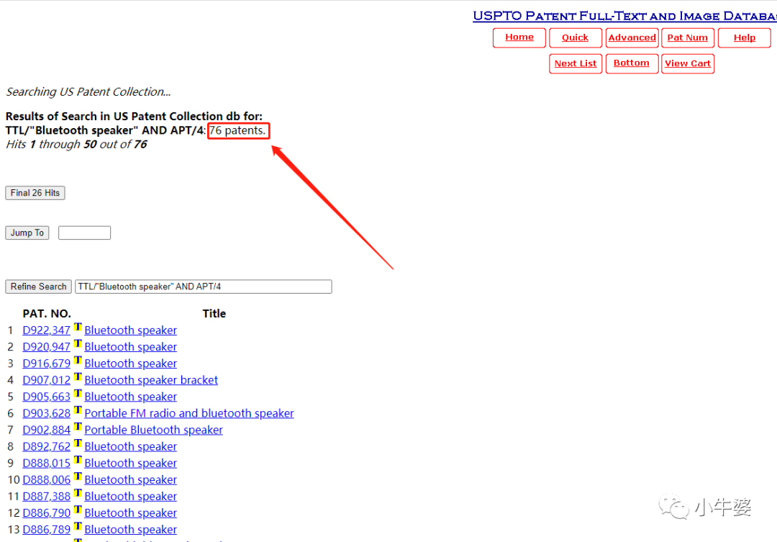The height and width of the screenshot is (542, 777).
Task: Switch to Advanced search
Action: 632,37
